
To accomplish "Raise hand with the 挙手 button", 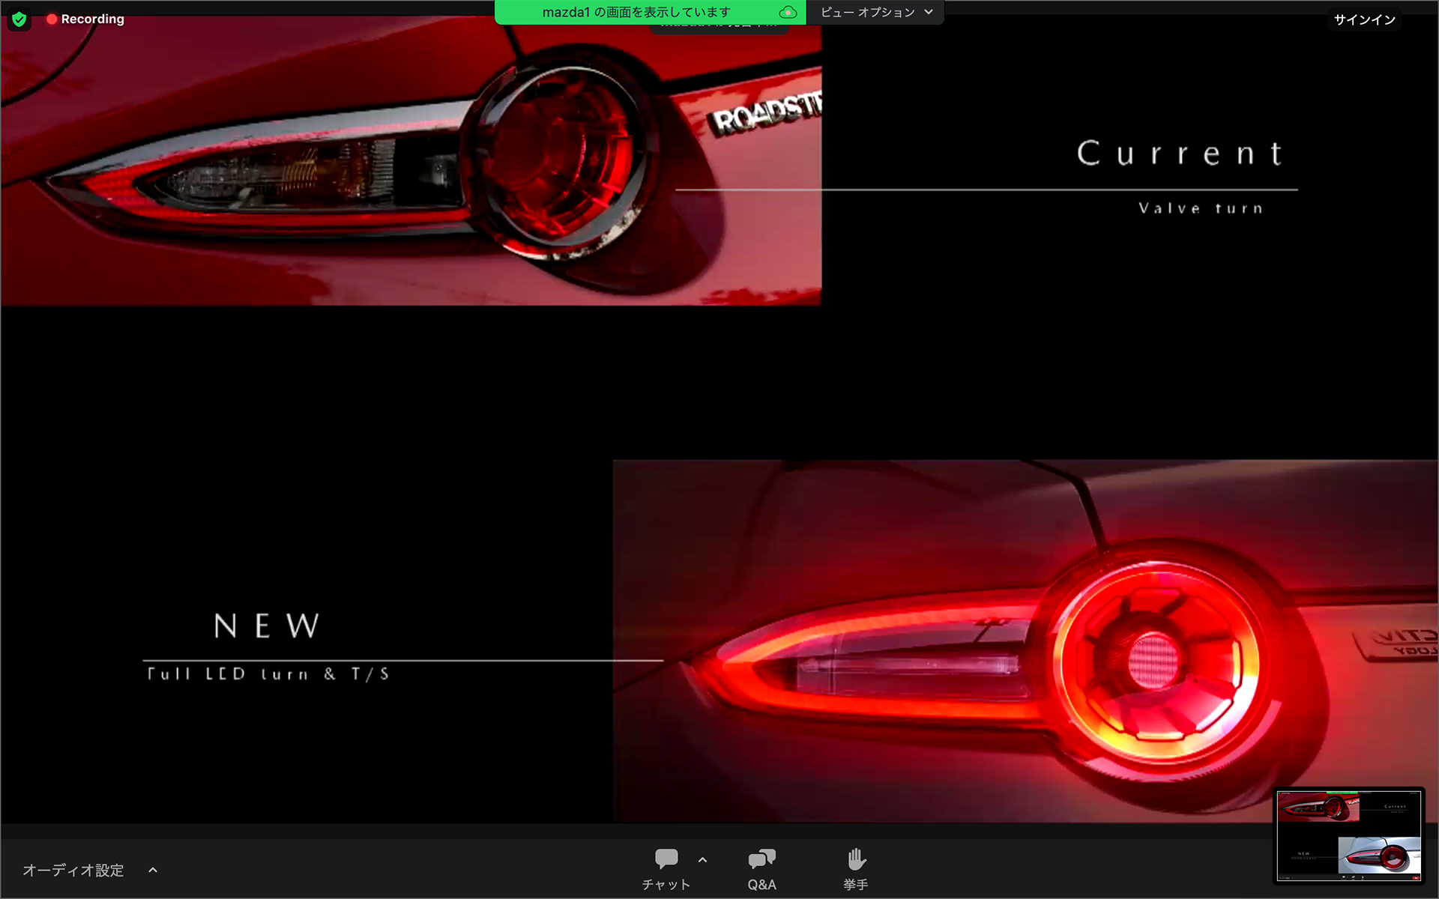I will 855,869.
